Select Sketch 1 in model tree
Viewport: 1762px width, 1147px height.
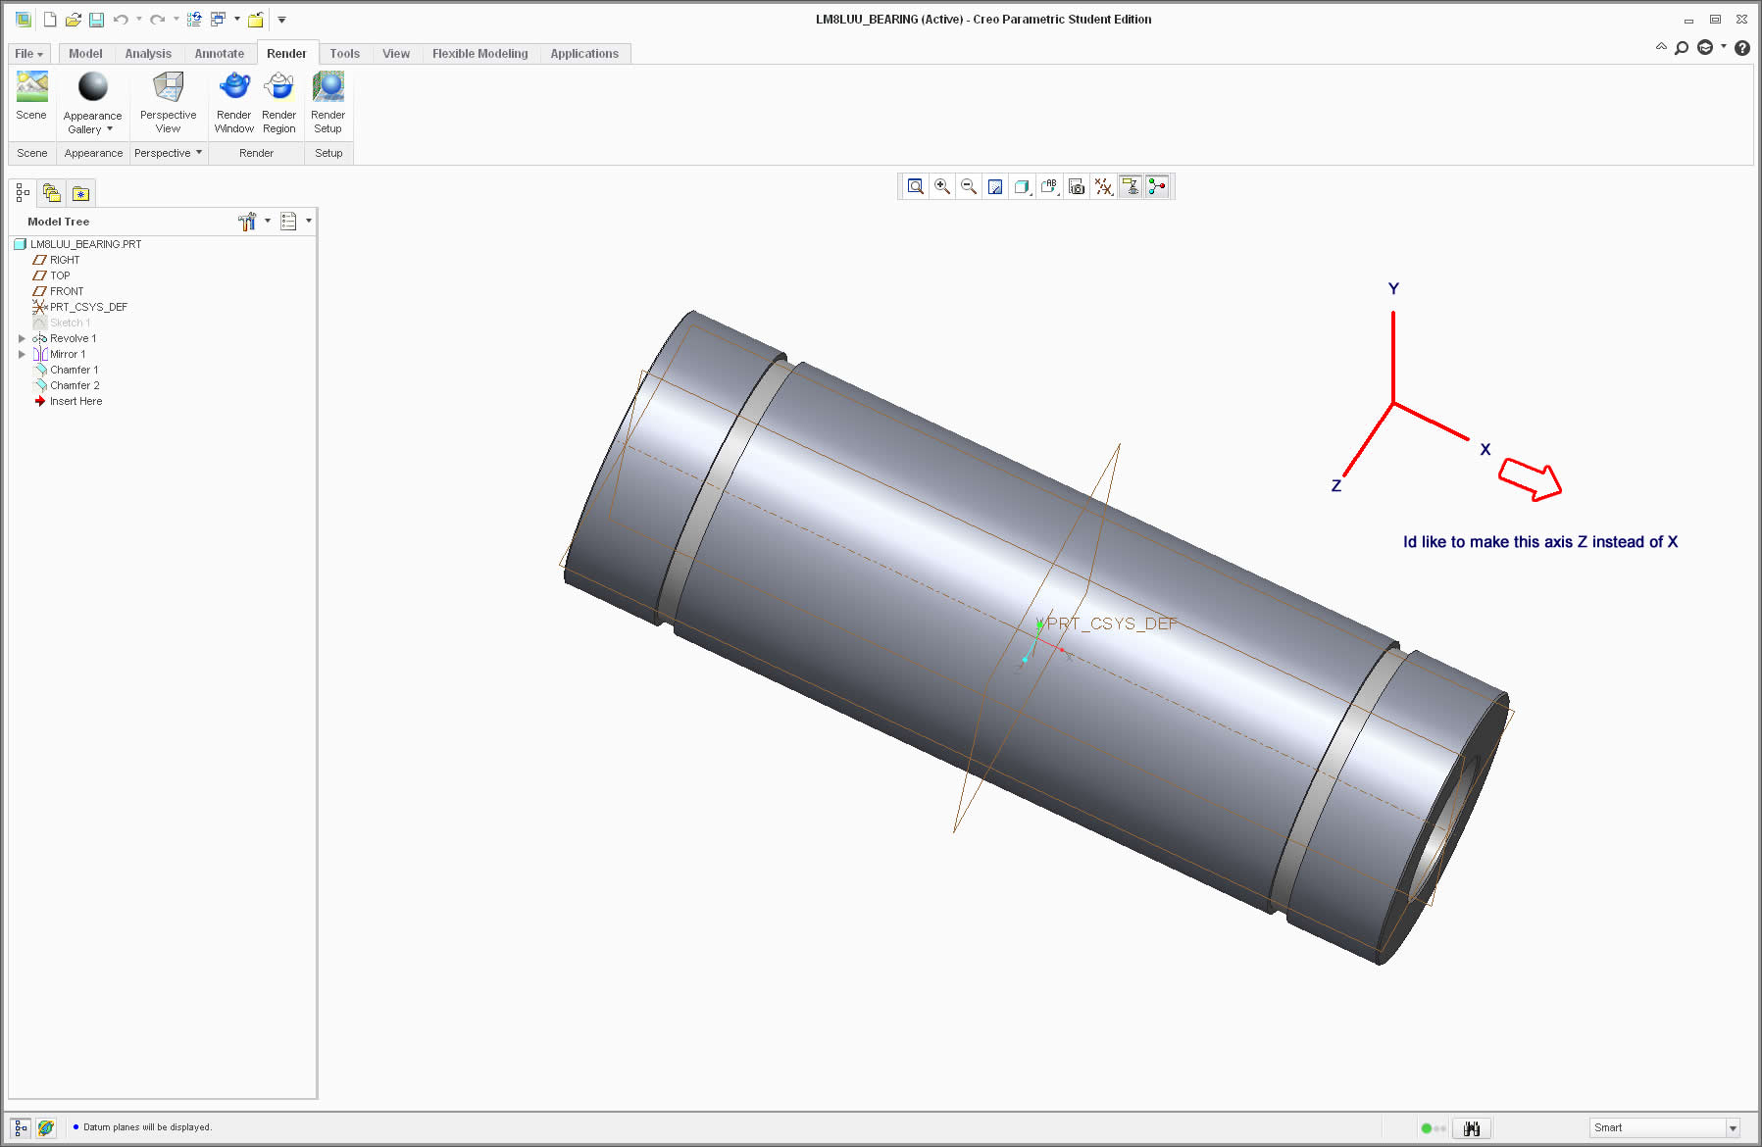70,323
